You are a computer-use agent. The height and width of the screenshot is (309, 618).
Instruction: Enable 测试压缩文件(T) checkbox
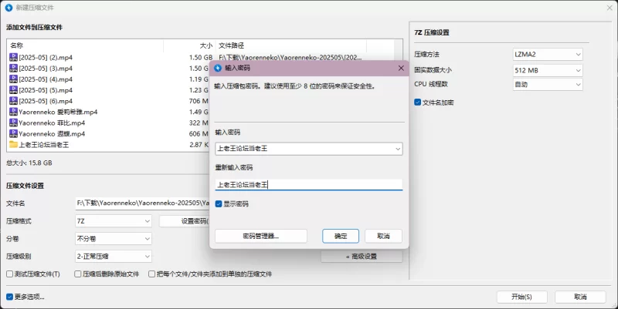click(9, 274)
